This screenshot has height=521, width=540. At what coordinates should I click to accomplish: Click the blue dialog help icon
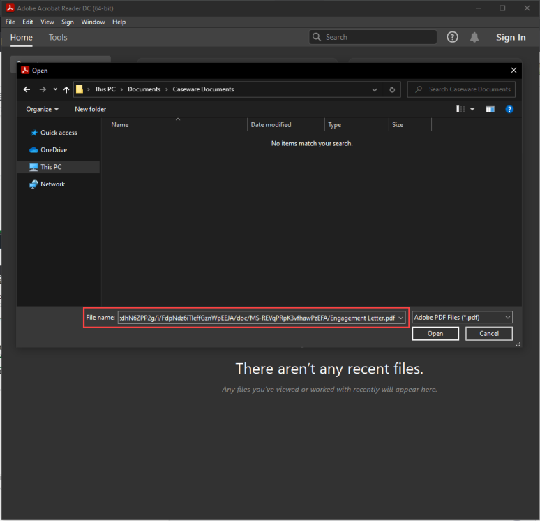[x=509, y=109]
